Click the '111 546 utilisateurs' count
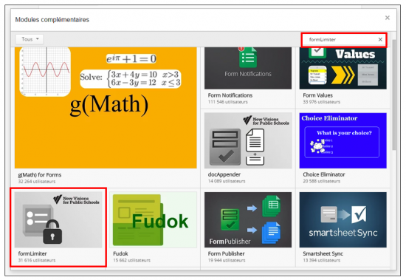This screenshot has width=406, height=280. (x=227, y=102)
